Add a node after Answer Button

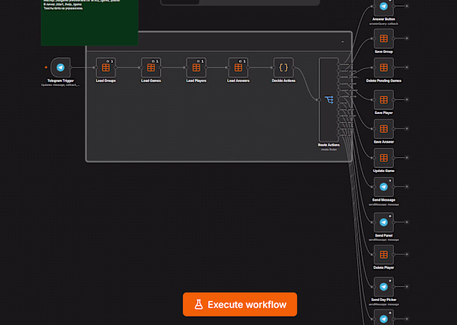click(x=407, y=6)
